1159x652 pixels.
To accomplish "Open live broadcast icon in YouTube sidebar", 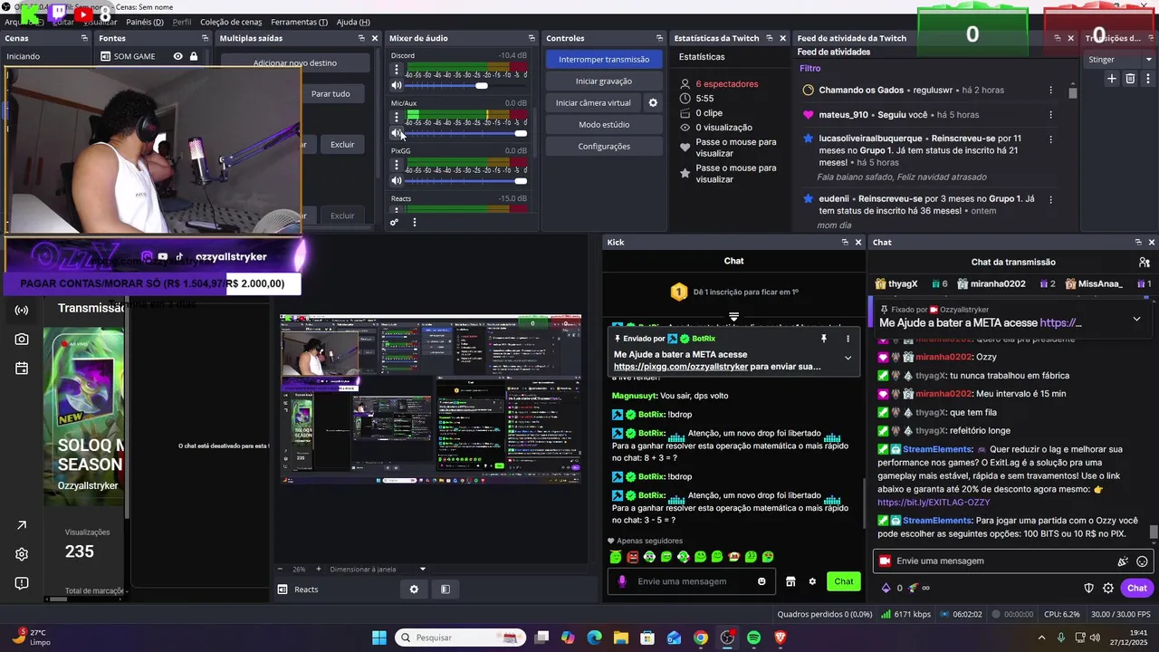I will click(22, 310).
